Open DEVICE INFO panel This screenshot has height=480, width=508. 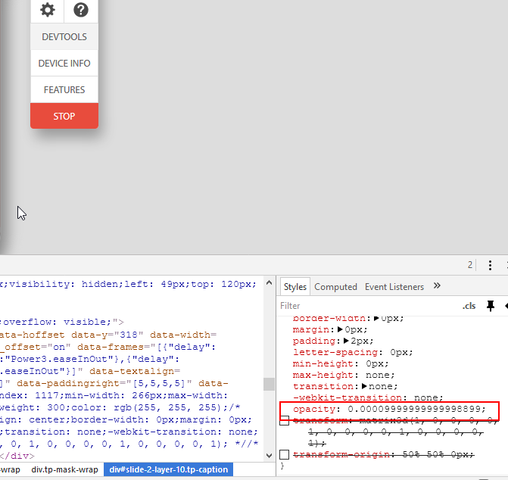point(64,64)
